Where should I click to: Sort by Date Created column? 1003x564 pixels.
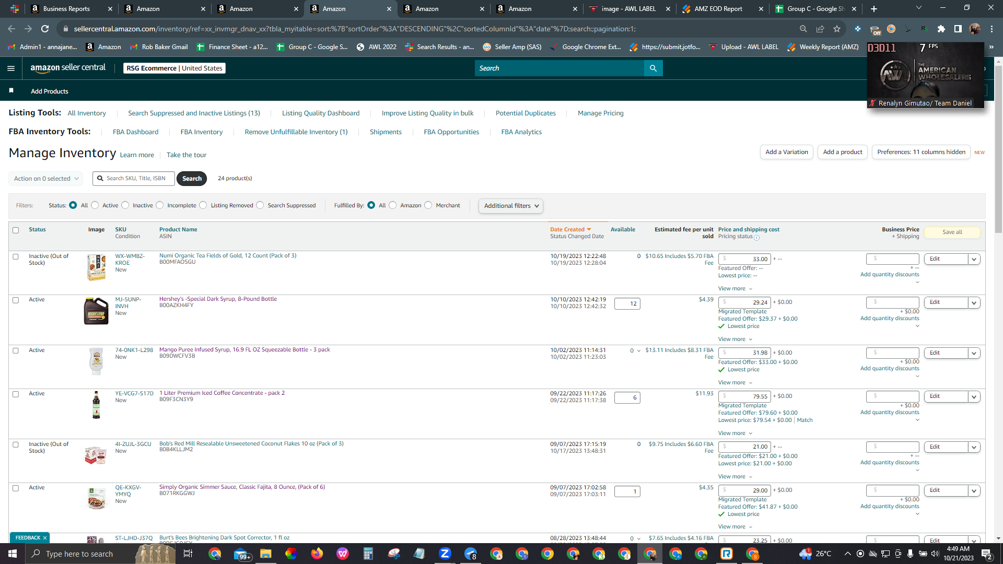pyautogui.click(x=570, y=230)
